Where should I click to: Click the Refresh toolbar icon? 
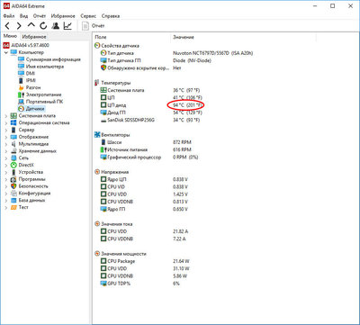[43, 26]
